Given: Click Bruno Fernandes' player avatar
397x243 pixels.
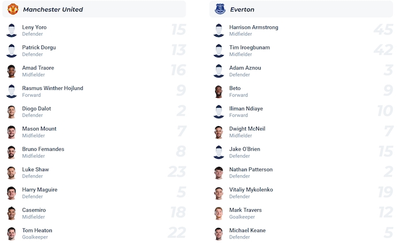Looking at the screenshot, I should coord(12,152).
